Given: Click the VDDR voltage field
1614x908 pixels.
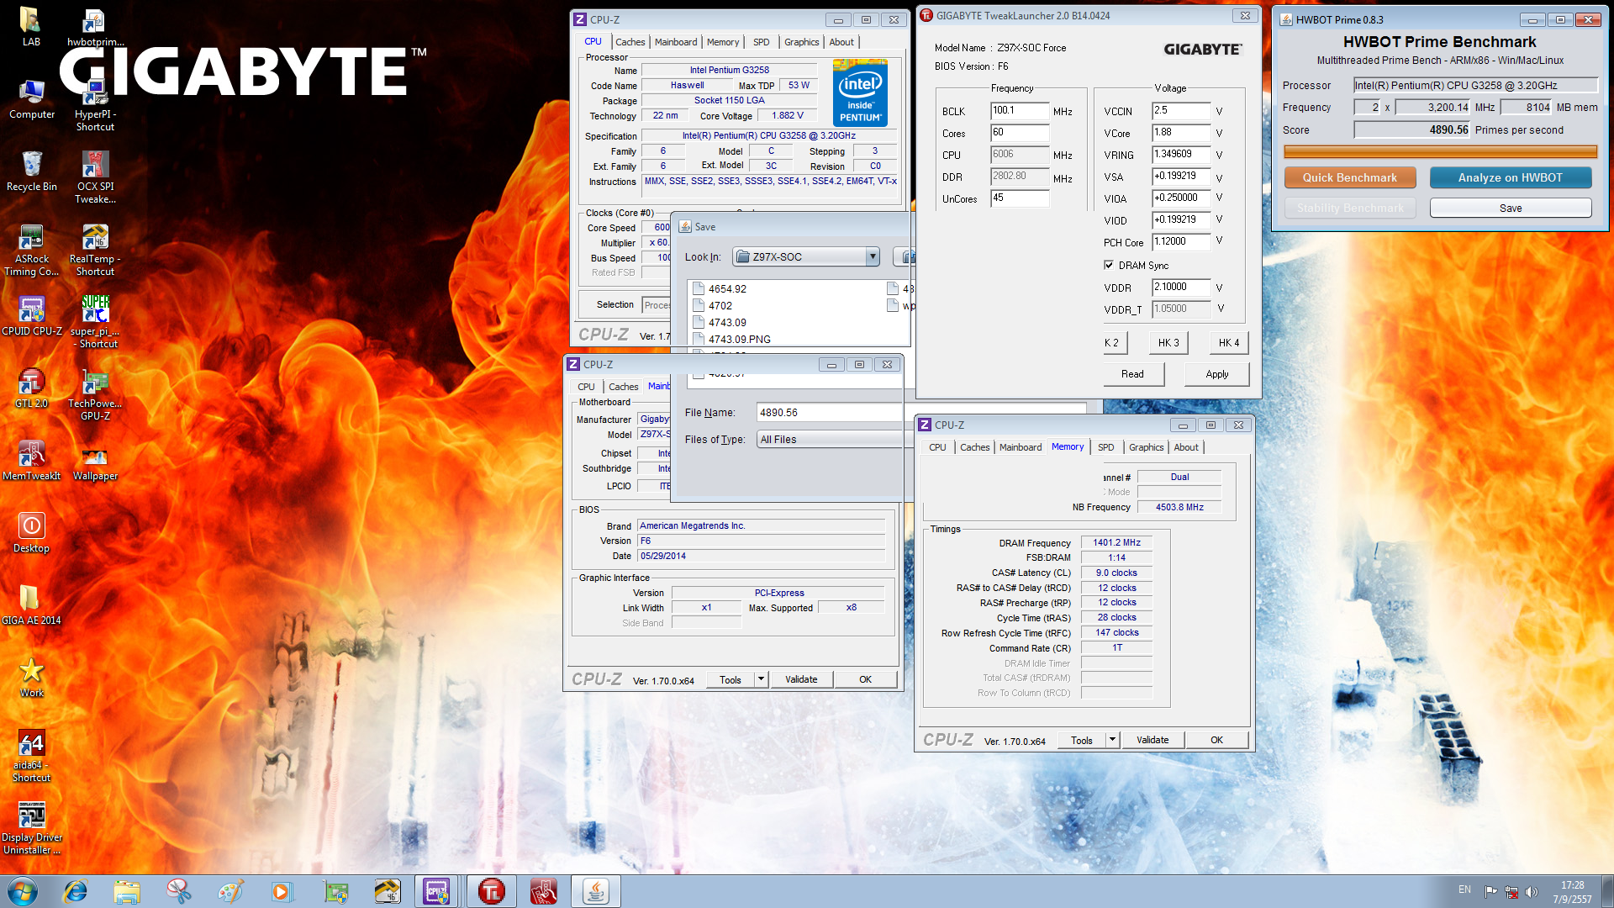Looking at the screenshot, I should point(1181,288).
